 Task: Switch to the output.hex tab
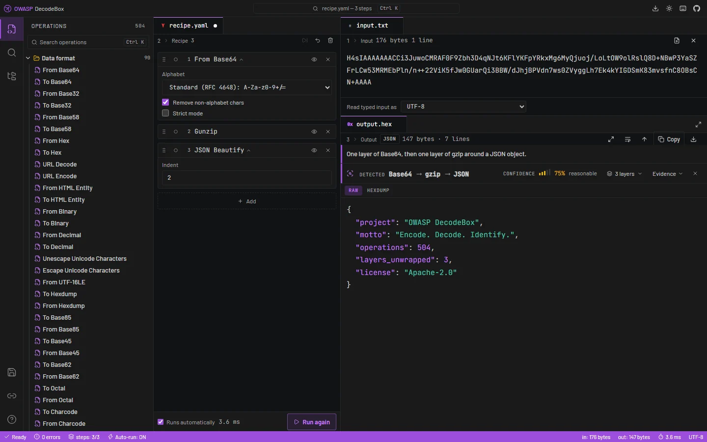pyautogui.click(x=374, y=124)
